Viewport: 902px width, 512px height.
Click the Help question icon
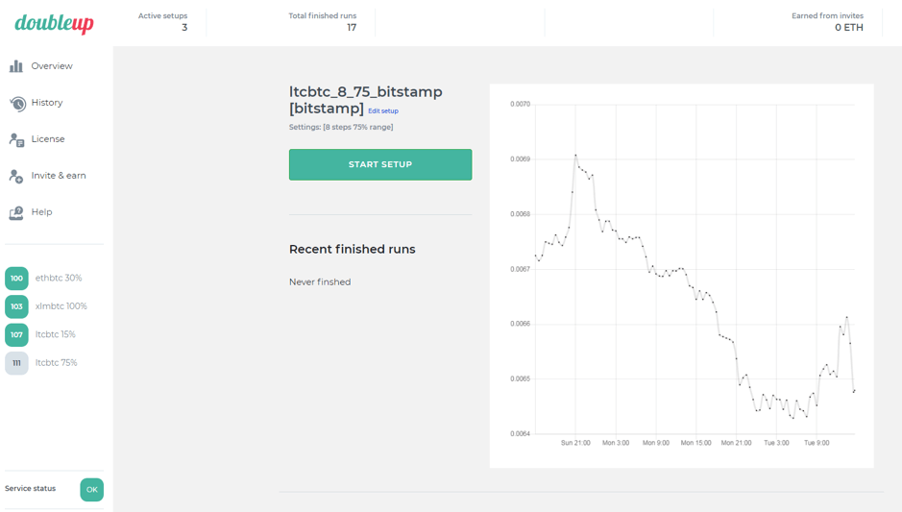16,212
